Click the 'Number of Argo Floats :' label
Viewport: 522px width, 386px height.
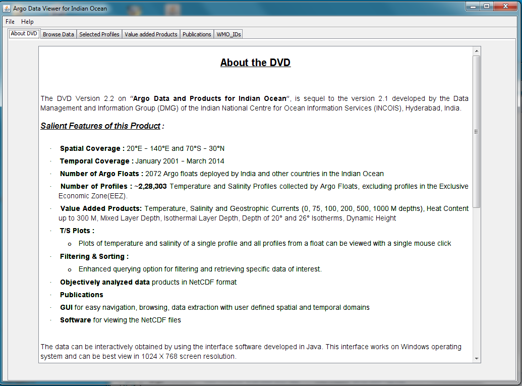101,174
